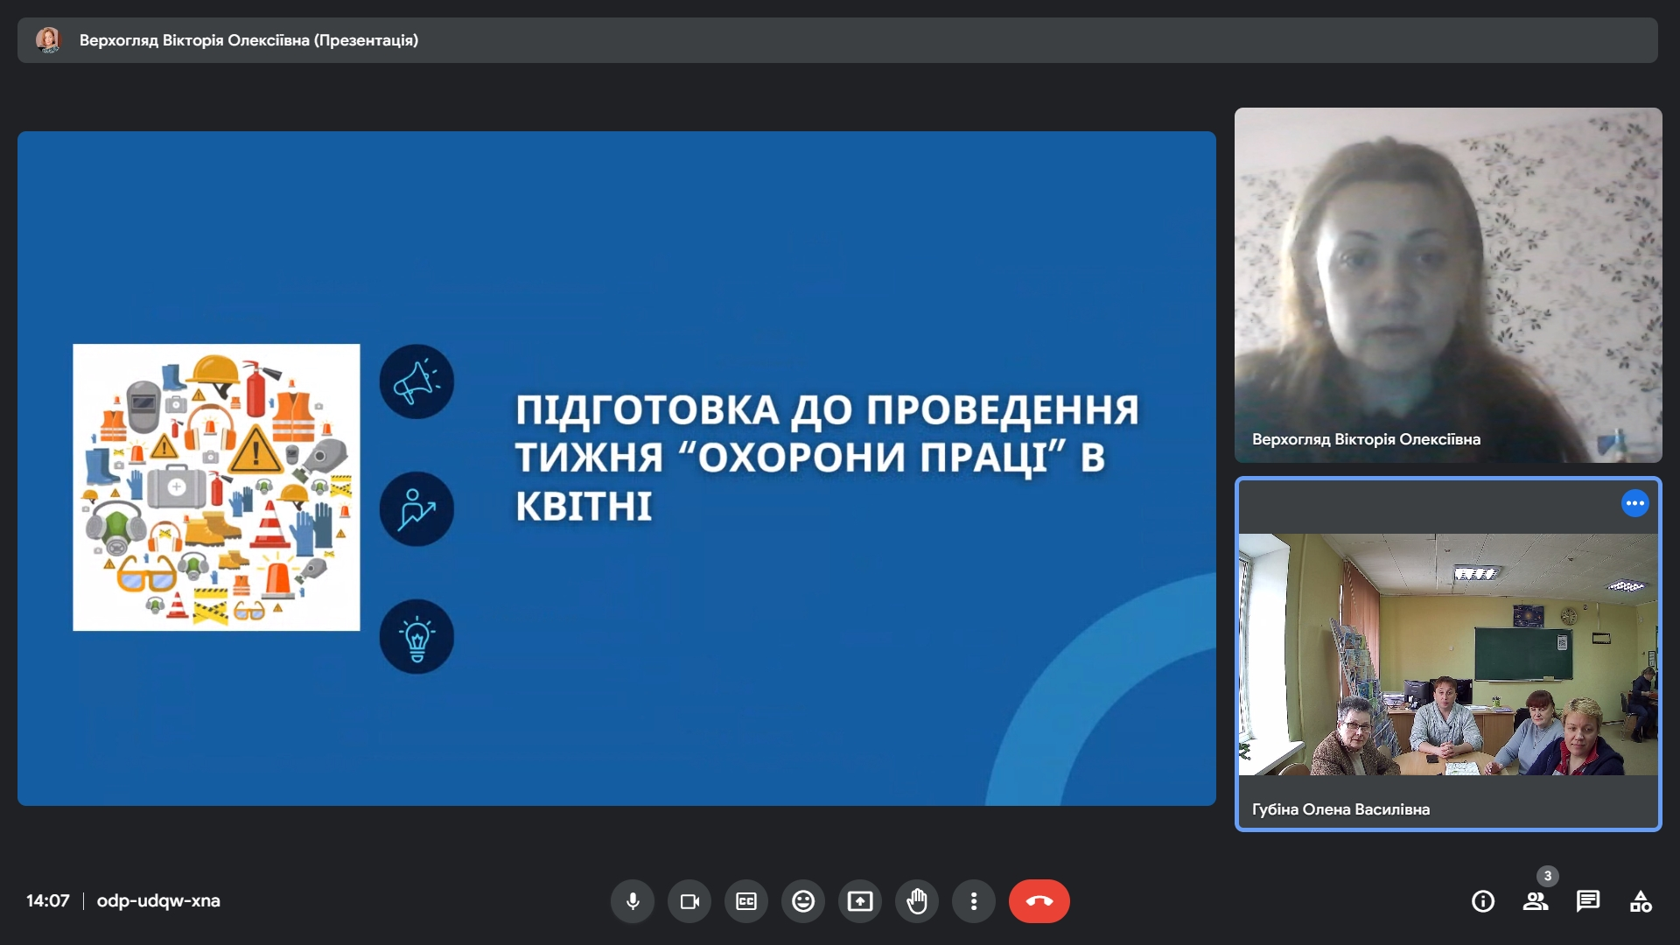Click the megaphone icon on slide
The image size is (1680, 945).
click(416, 381)
